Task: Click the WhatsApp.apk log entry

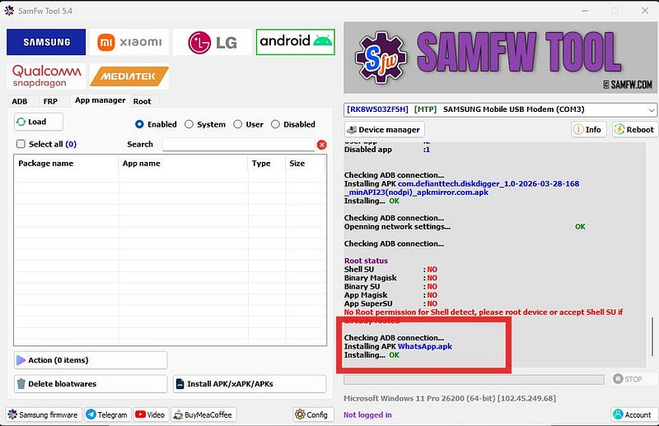Action: click(425, 346)
